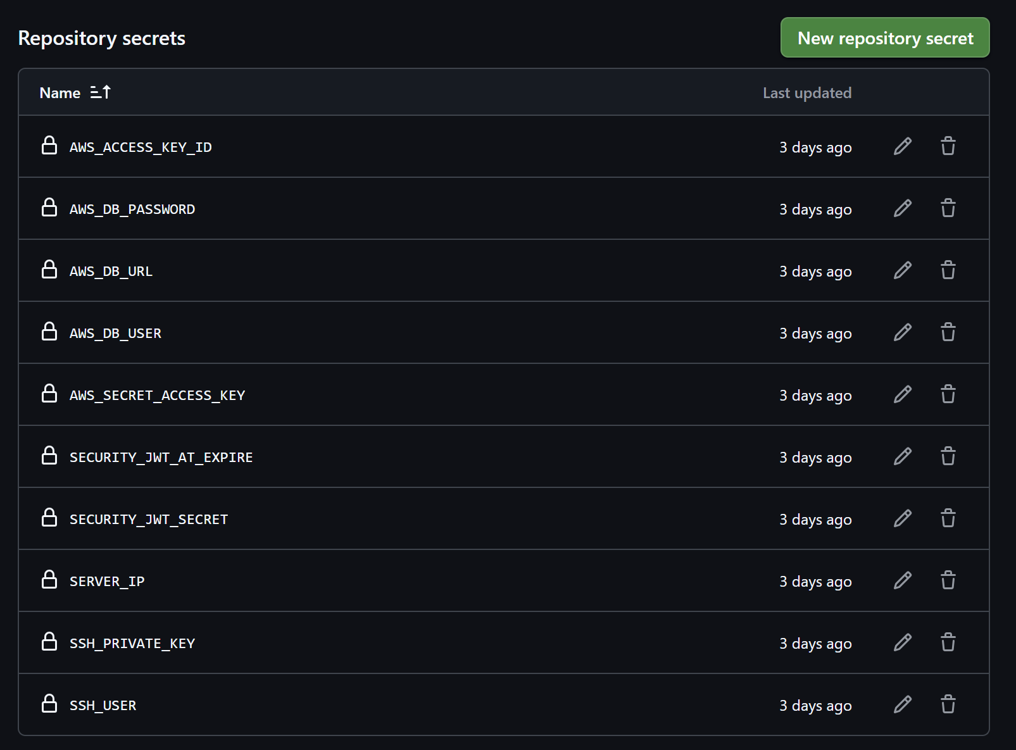Viewport: 1016px width, 750px height.
Task: Edit the SECURITY_JWT_SECRET secret
Action: (903, 518)
